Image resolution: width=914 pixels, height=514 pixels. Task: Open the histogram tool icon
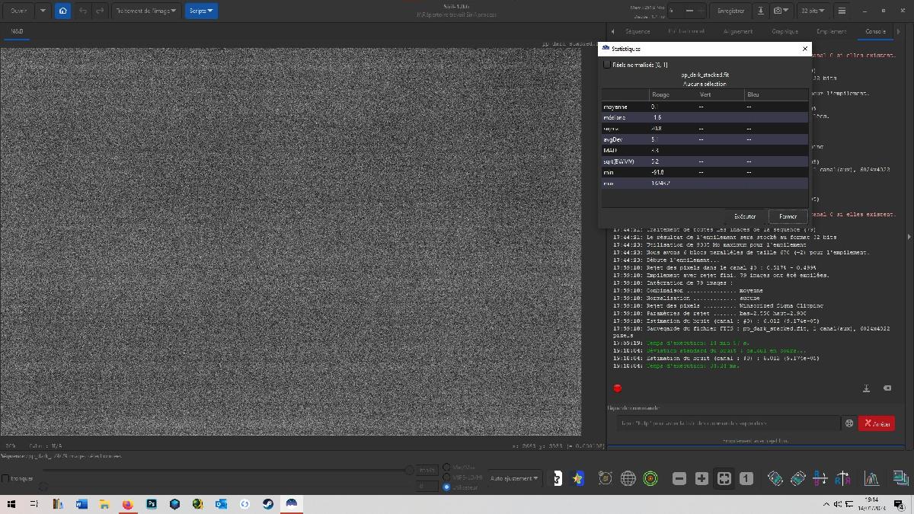871,478
